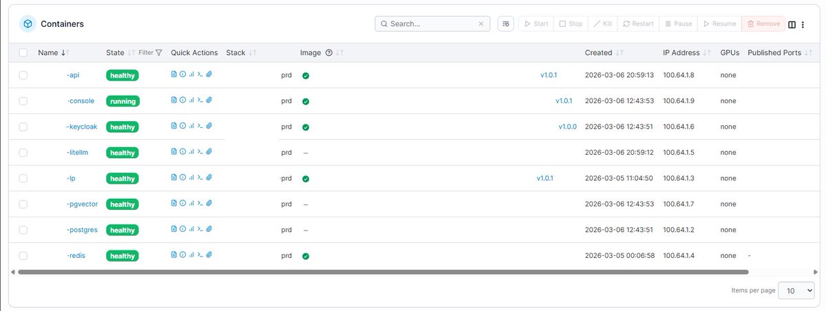Click the Stop button in the toolbar
826x311 pixels.
point(571,23)
